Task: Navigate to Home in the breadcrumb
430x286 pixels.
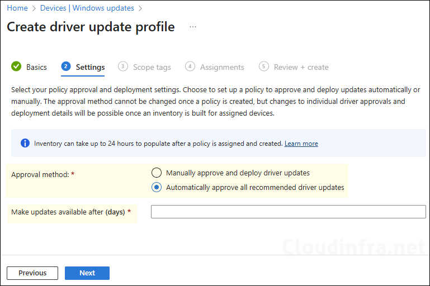Action: 17,8
